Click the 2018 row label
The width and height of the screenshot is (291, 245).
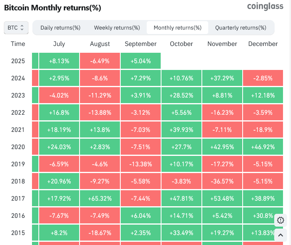coord(18,181)
